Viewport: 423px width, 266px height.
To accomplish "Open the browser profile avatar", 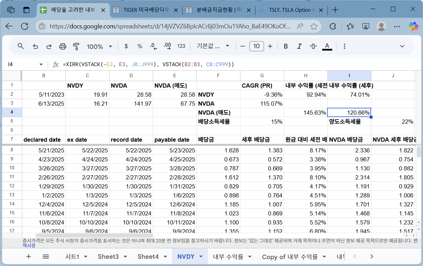I will [381, 26].
